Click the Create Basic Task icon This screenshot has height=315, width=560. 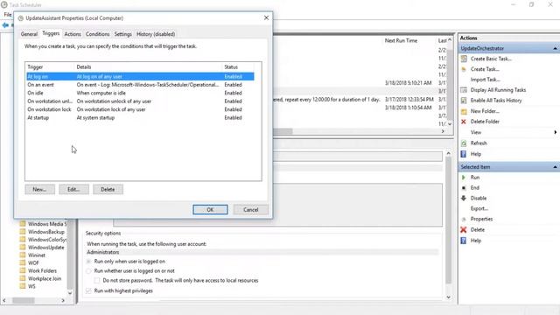click(464, 59)
